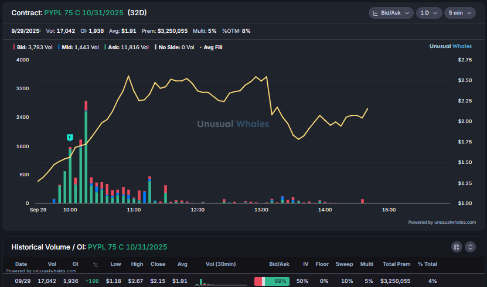Sort by the Vol column header
The width and height of the screenshot is (487, 287).
(51, 265)
